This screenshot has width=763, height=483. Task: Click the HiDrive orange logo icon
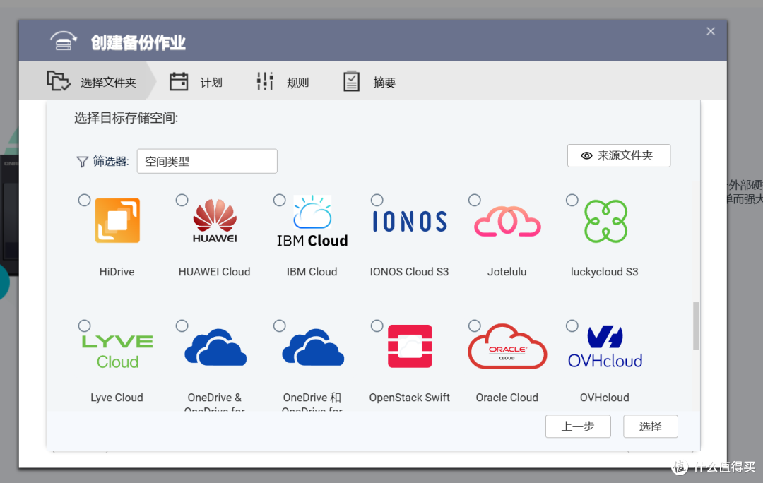117,220
